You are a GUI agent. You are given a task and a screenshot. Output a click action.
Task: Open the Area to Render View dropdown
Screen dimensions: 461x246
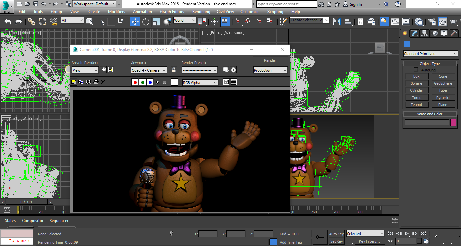85,70
